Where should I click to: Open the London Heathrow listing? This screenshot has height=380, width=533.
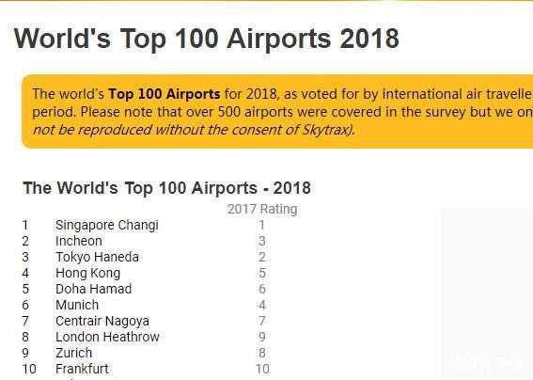click(x=107, y=337)
